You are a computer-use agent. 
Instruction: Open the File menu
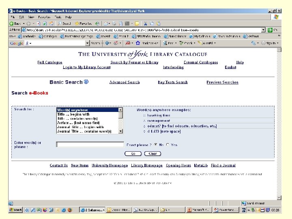[13, 17]
